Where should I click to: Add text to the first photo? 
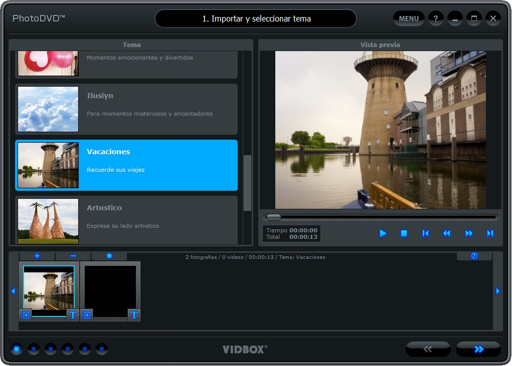[73, 315]
